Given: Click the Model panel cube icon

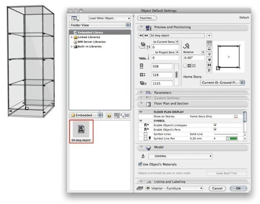Looking at the screenshot, I should pyautogui.click(x=148, y=148).
